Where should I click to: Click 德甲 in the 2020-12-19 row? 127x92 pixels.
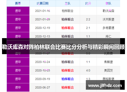point(18,28)
